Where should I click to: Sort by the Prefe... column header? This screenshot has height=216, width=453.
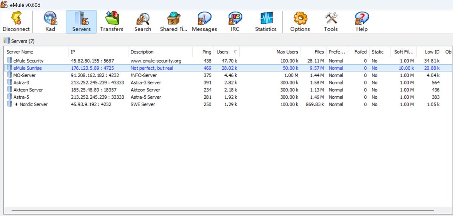[336, 52]
